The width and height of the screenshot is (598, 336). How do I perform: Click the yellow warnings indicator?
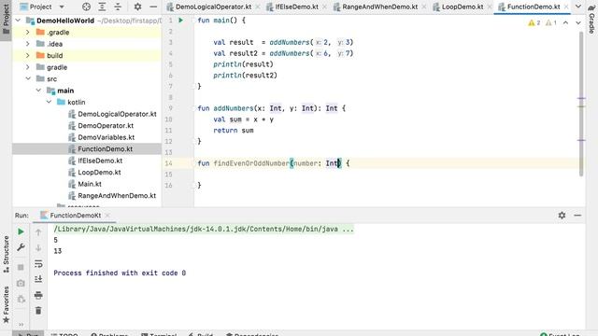tap(534, 22)
